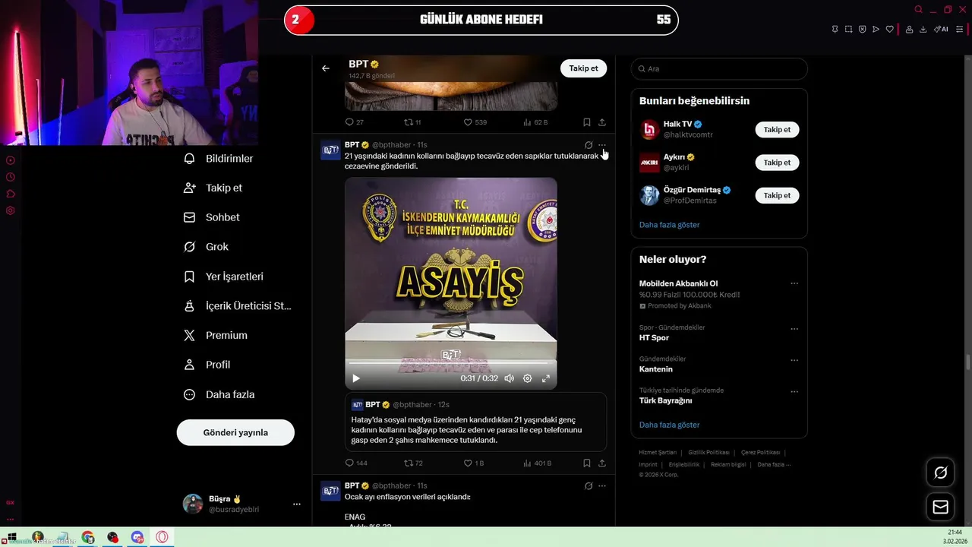Open Grok explain icon on rape-case tweet
972x547 pixels.
coord(589,145)
